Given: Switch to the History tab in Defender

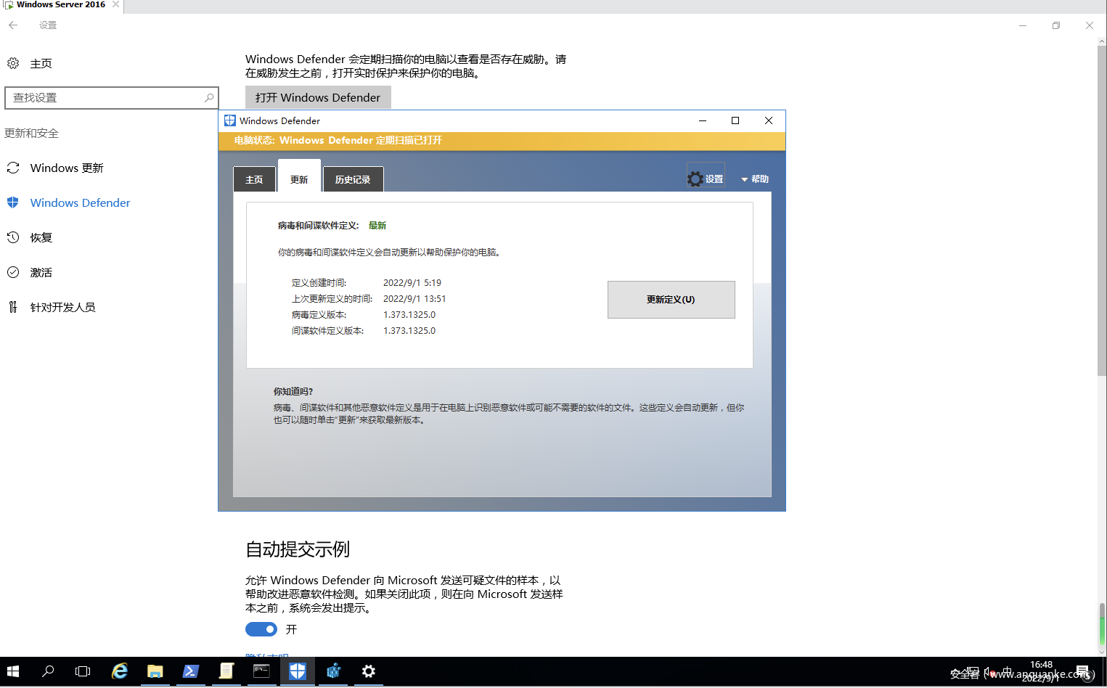Looking at the screenshot, I should pos(353,179).
